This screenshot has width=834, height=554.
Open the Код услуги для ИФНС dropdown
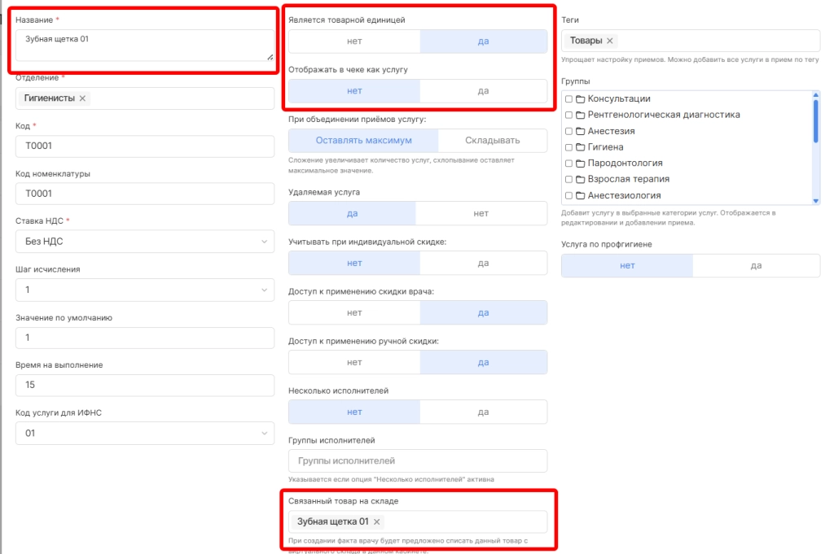tap(145, 434)
